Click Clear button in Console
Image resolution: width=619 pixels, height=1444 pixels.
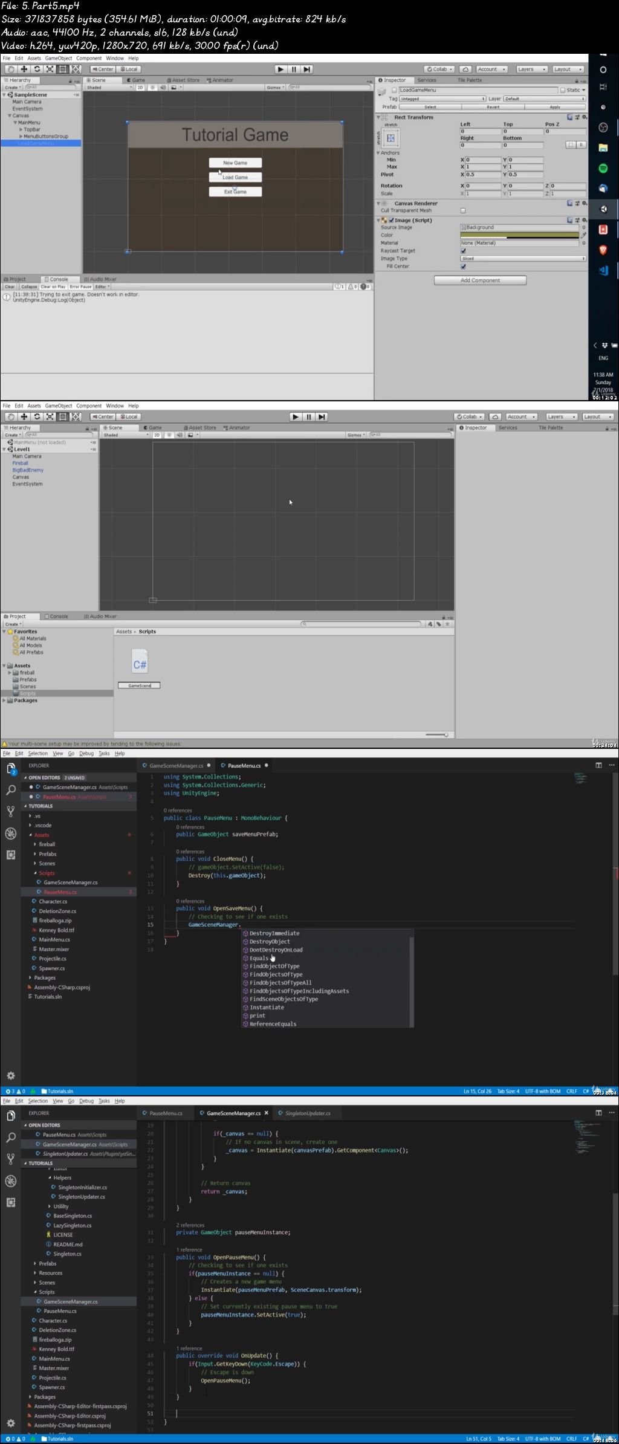pos(9,287)
